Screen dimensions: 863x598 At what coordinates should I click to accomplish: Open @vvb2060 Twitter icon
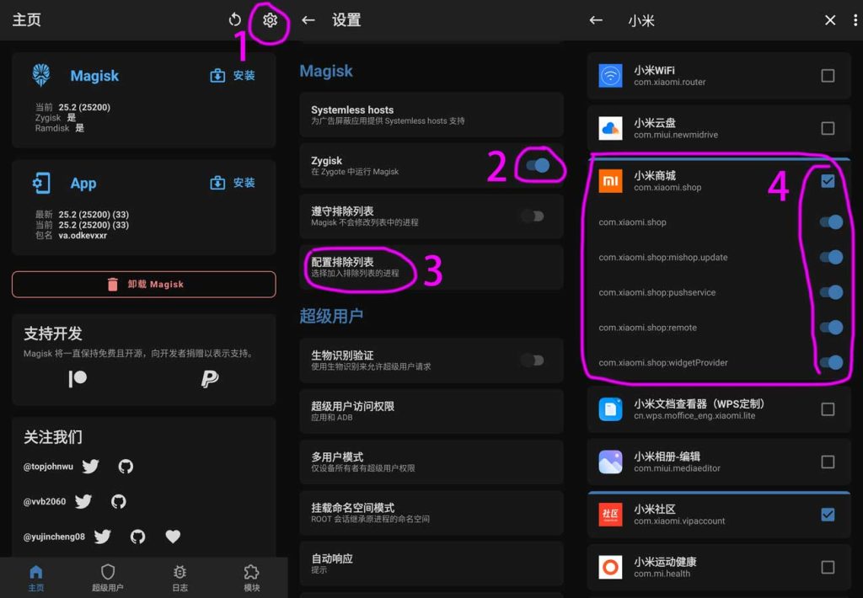(x=83, y=502)
